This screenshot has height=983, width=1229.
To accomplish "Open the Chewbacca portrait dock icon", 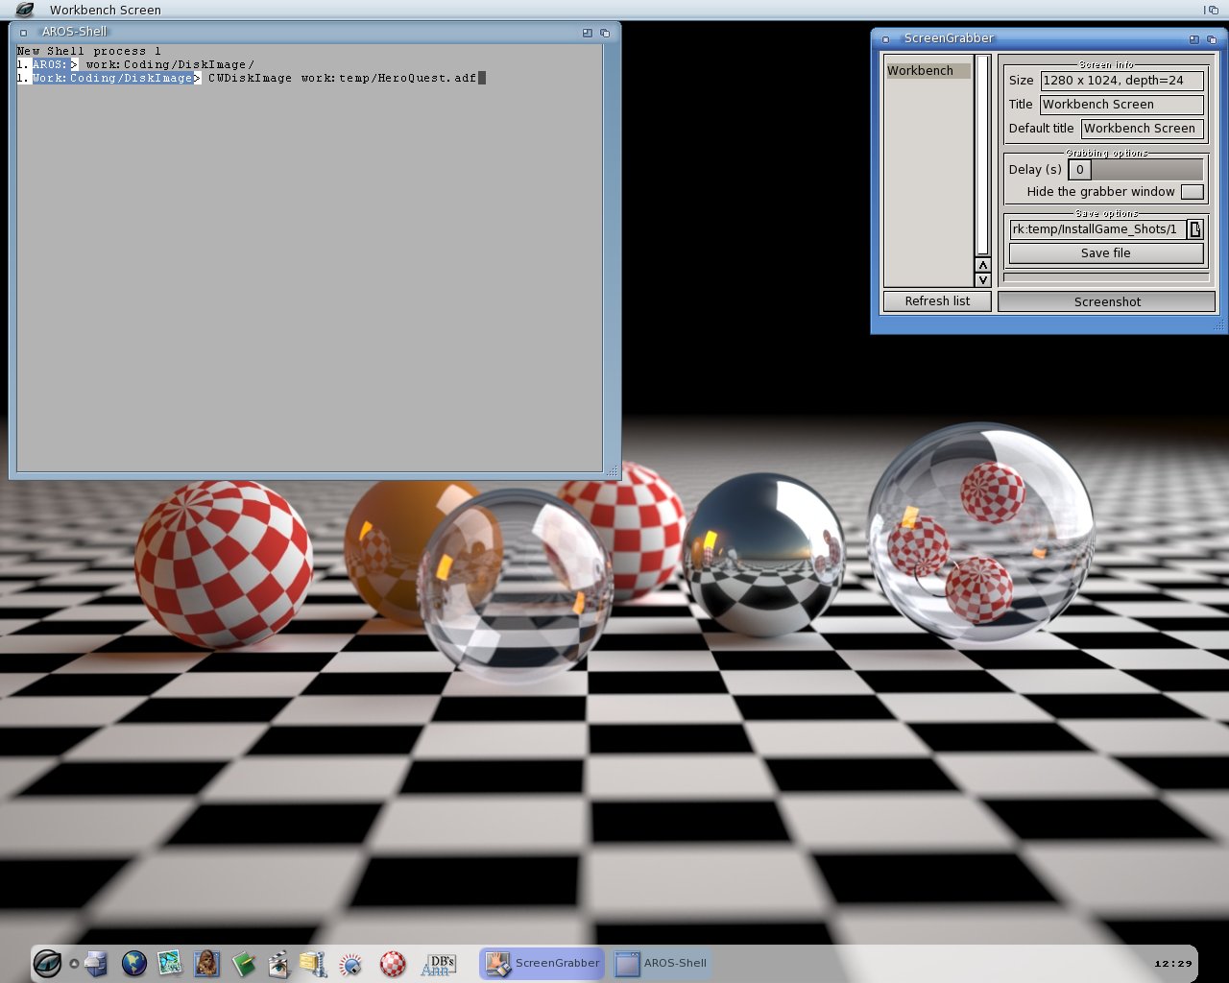I will [206, 963].
